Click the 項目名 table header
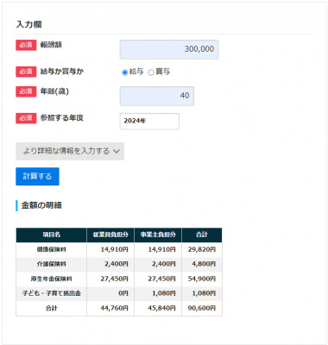This screenshot has width=328, height=345. (x=51, y=235)
